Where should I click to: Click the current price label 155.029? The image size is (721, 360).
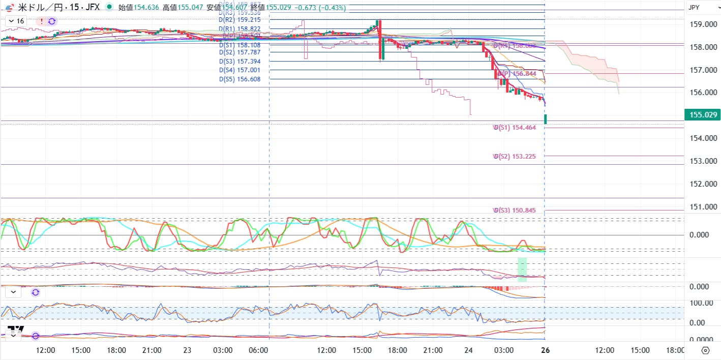[702, 115]
